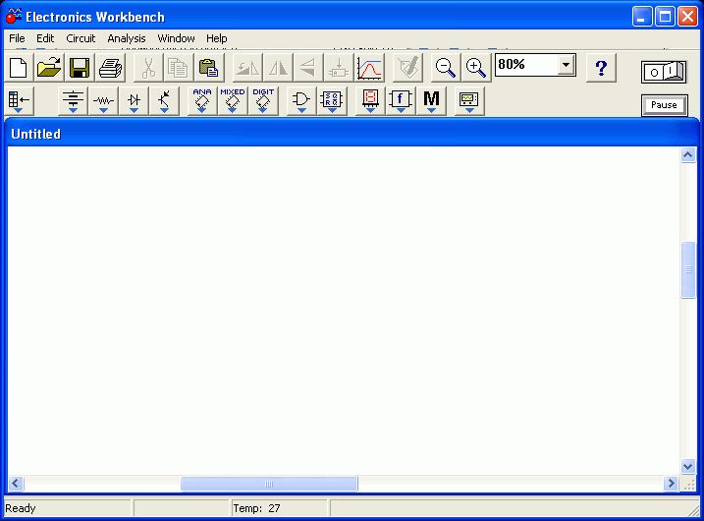Click the horizontal scrollbar thumb

(269, 484)
